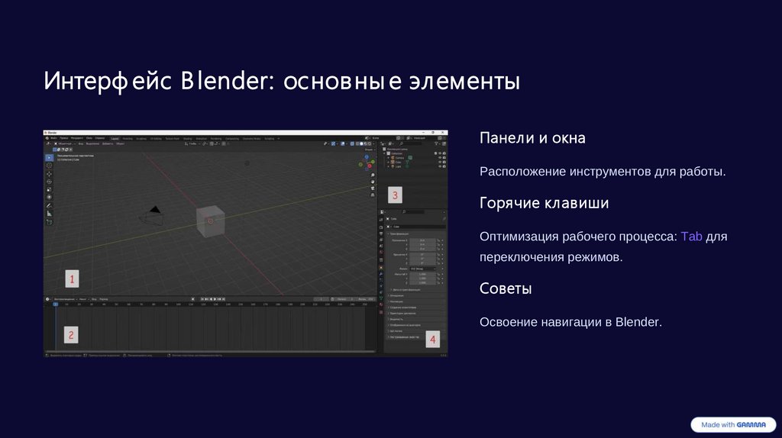Switch to solid viewport shading
This screenshot has width=782, height=438.
361,143
